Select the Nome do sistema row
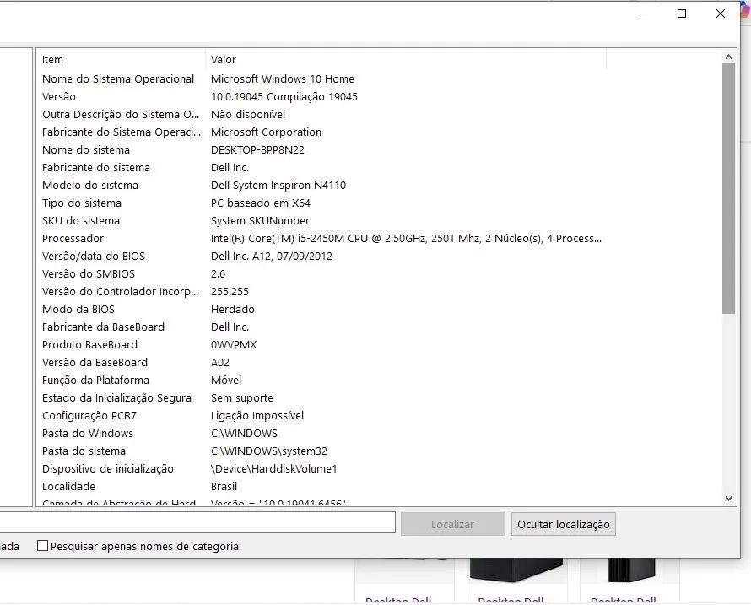Image resolution: width=751 pixels, height=605 pixels. (x=321, y=149)
